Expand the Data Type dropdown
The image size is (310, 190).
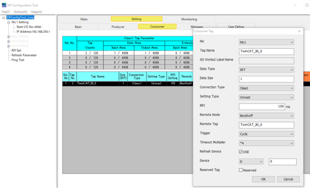coord(266,69)
